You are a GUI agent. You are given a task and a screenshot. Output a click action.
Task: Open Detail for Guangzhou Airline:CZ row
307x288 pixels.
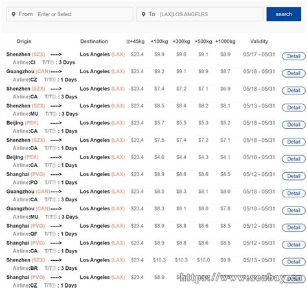tap(293, 73)
